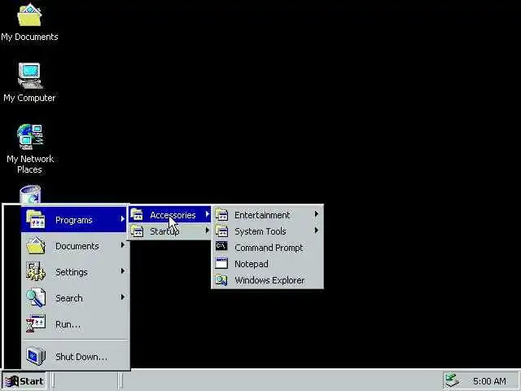This screenshot has height=391, width=521.
Task: Click the Programs folder icon in Start menu
Action: click(36, 219)
